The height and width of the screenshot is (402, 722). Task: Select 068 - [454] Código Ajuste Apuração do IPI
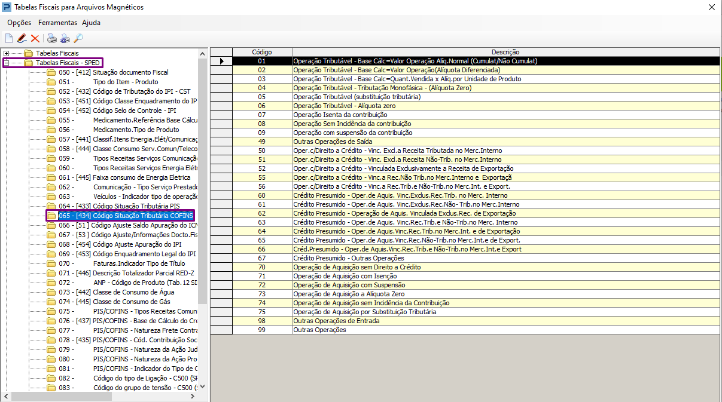[120, 244]
